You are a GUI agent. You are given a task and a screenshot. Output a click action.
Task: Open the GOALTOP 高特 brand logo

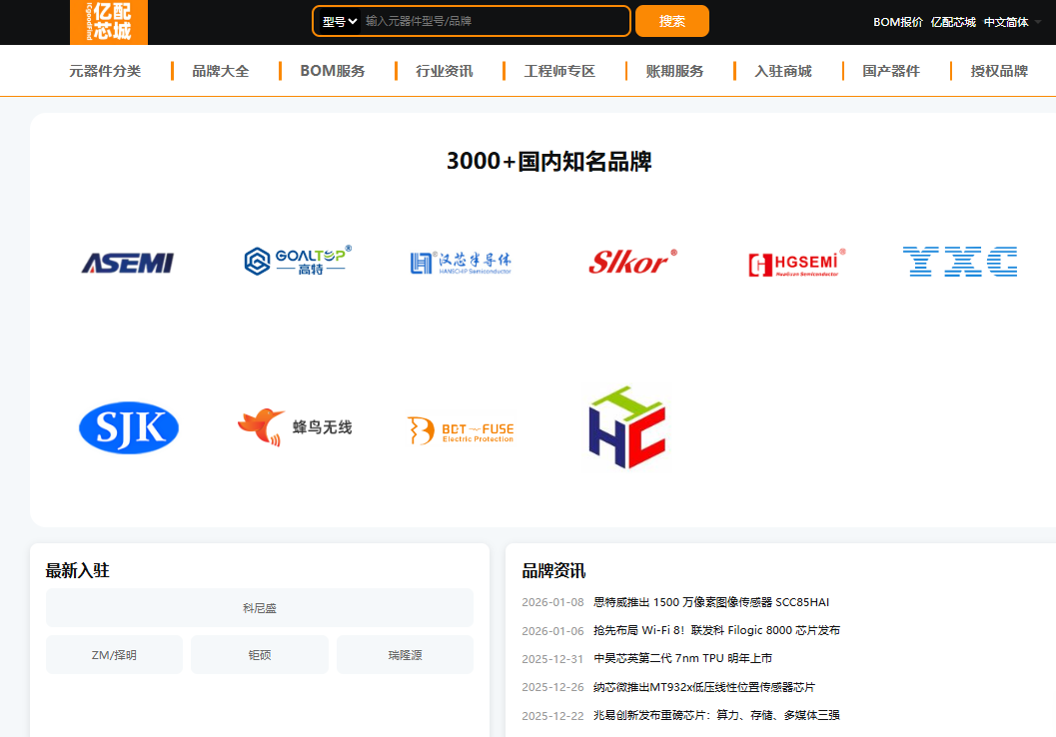pyautogui.click(x=297, y=261)
